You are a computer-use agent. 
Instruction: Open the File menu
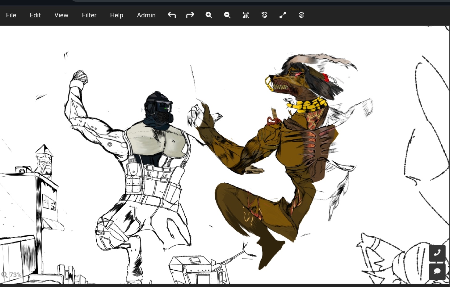point(11,15)
